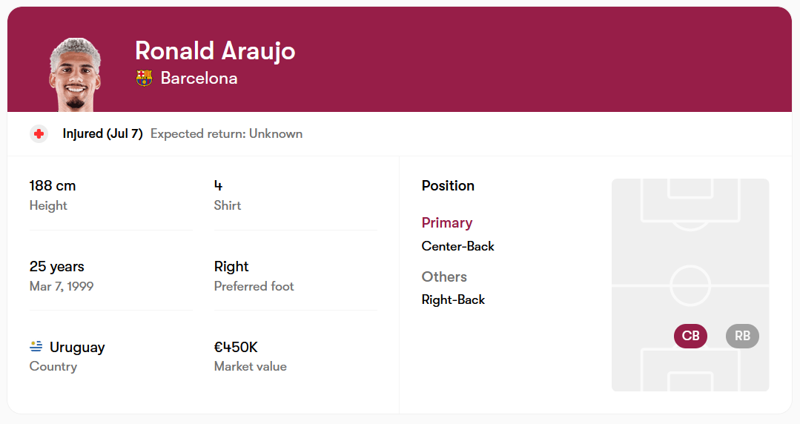Open the Barcelona team link
Viewport: 800px width, 424px height.
point(199,78)
